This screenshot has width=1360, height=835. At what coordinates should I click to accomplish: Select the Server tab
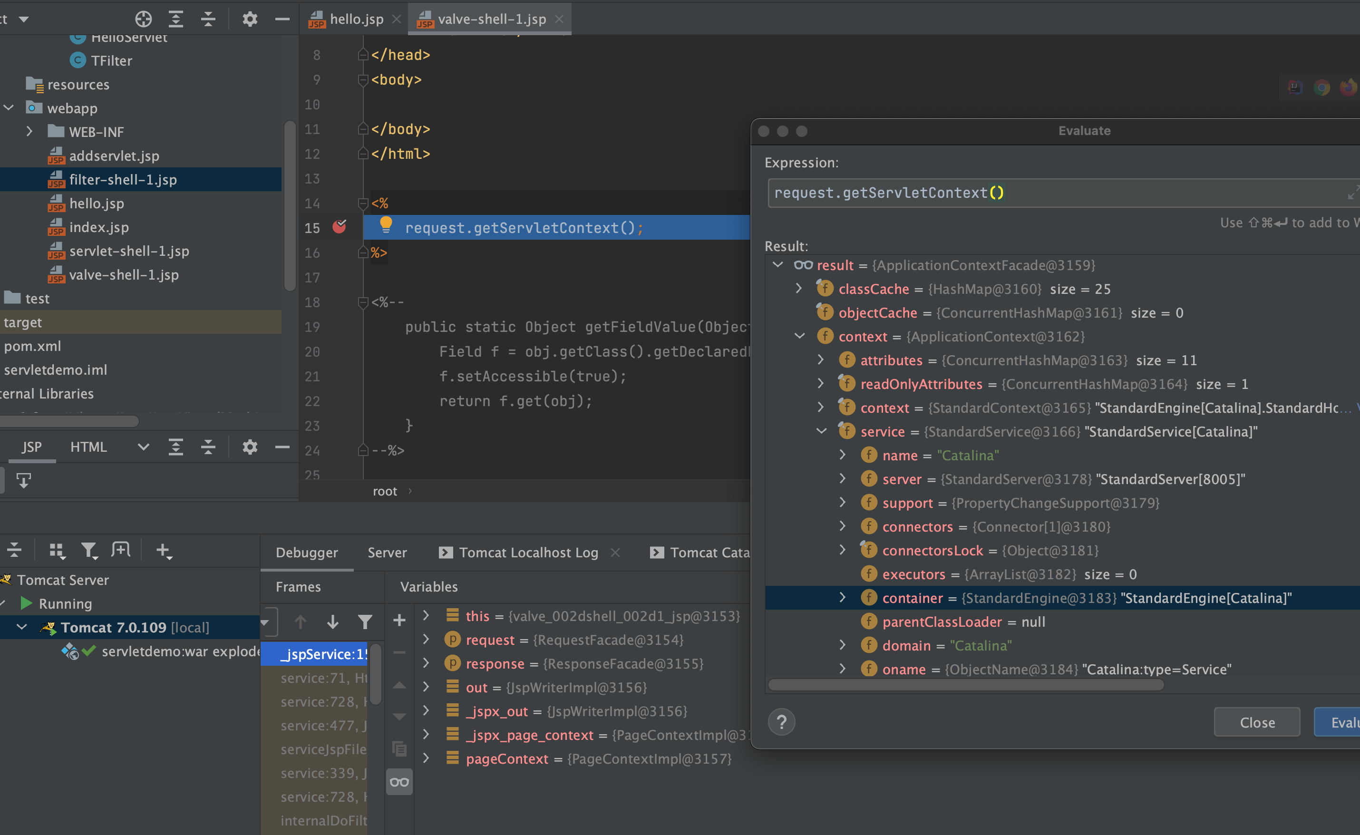[x=387, y=552]
